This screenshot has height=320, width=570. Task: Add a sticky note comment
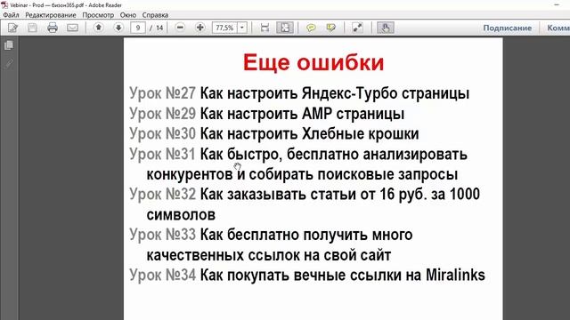(311, 28)
